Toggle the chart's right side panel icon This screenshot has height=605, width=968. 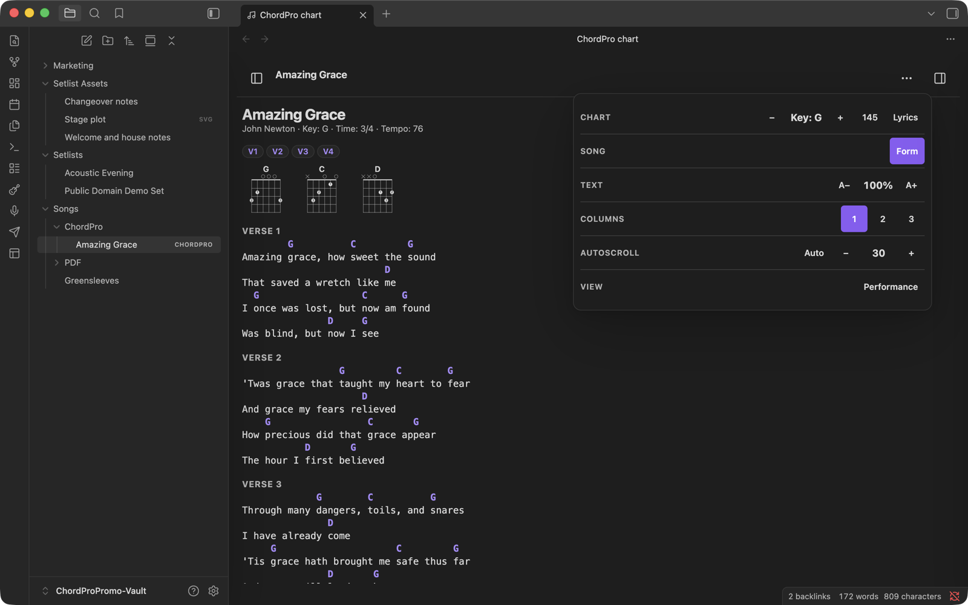click(940, 78)
